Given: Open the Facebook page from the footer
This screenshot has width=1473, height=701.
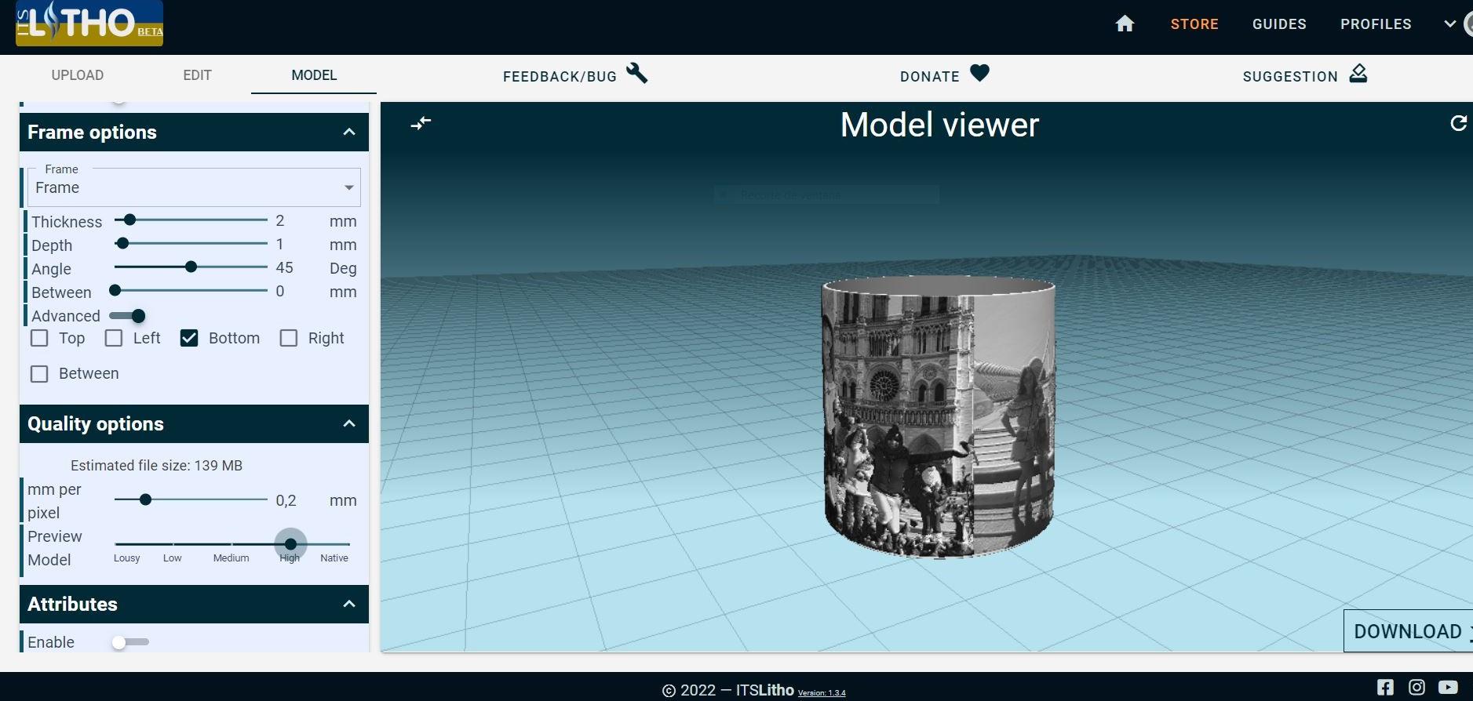Looking at the screenshot, I should (1385, 687).
